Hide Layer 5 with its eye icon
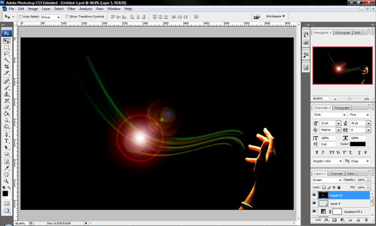This screenshot has width=376, height=226. (x=314, y=195)
